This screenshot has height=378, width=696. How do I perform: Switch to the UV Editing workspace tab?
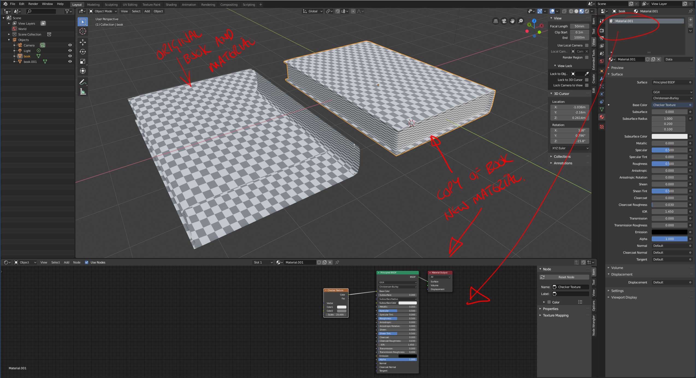pyautogui.click(x=130, y=5)
